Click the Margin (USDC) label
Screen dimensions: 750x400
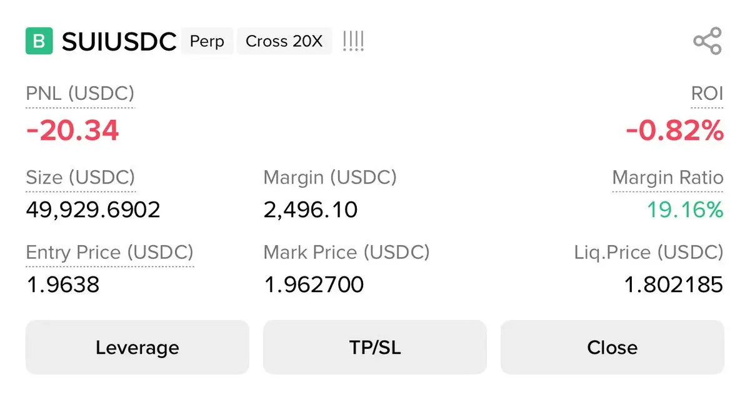click(330, 177)
